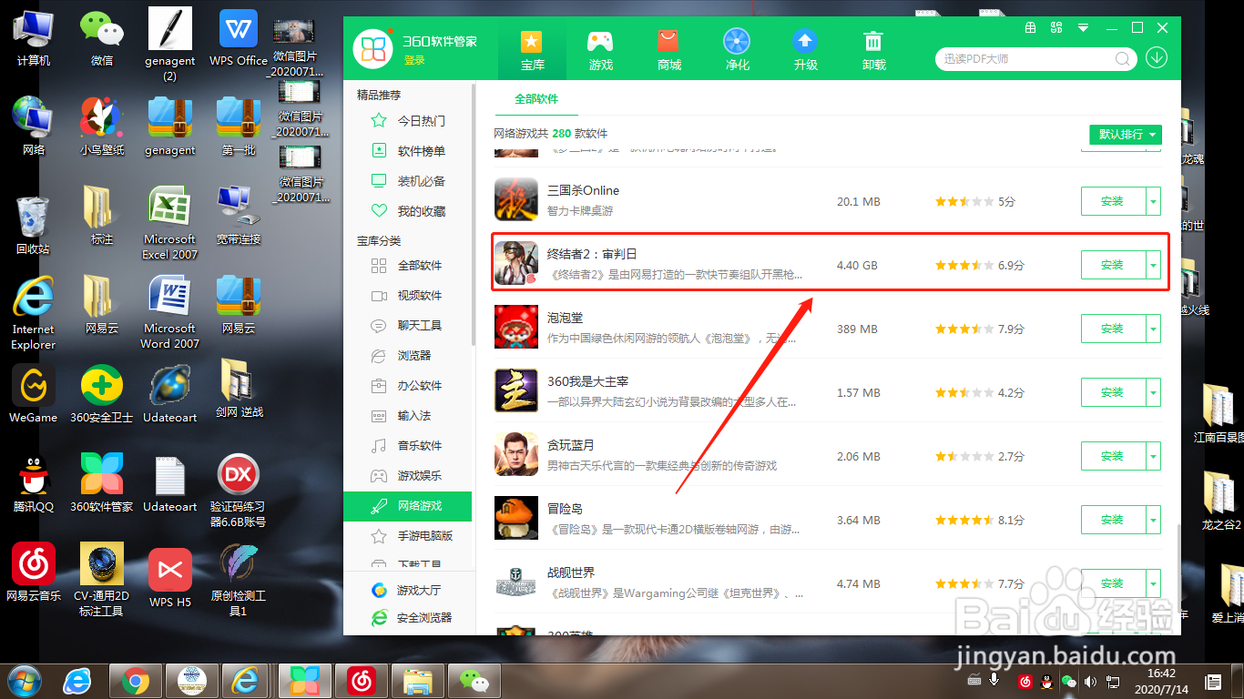Select the Microsoft Excel 2007 desktop icon
Image resolution: width=1244 pixels, height=699 pixels.
coord(170,224)
